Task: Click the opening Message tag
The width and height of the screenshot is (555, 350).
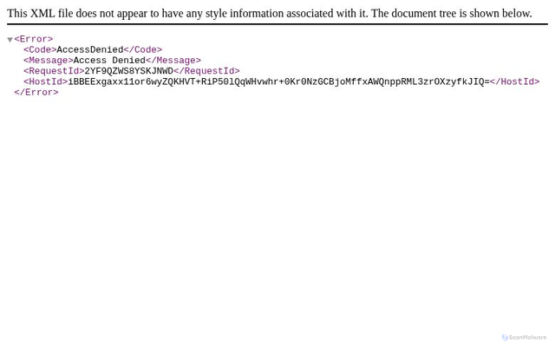Action: tap(48, 61)
